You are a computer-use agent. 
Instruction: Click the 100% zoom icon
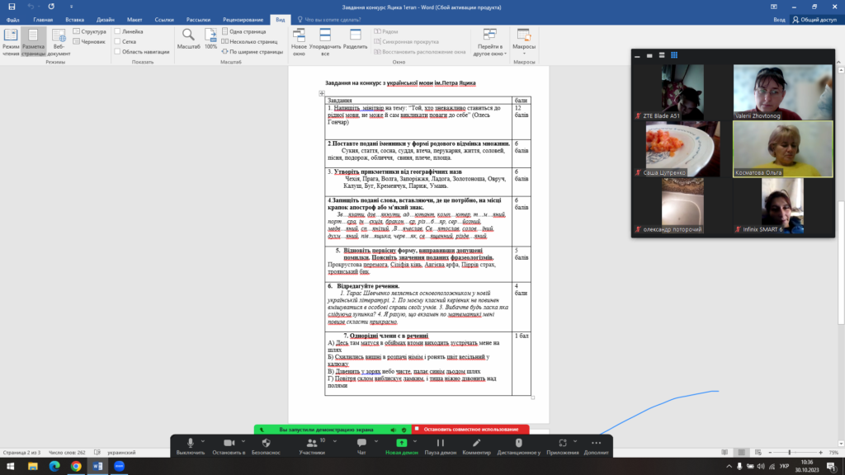[210, 38]
